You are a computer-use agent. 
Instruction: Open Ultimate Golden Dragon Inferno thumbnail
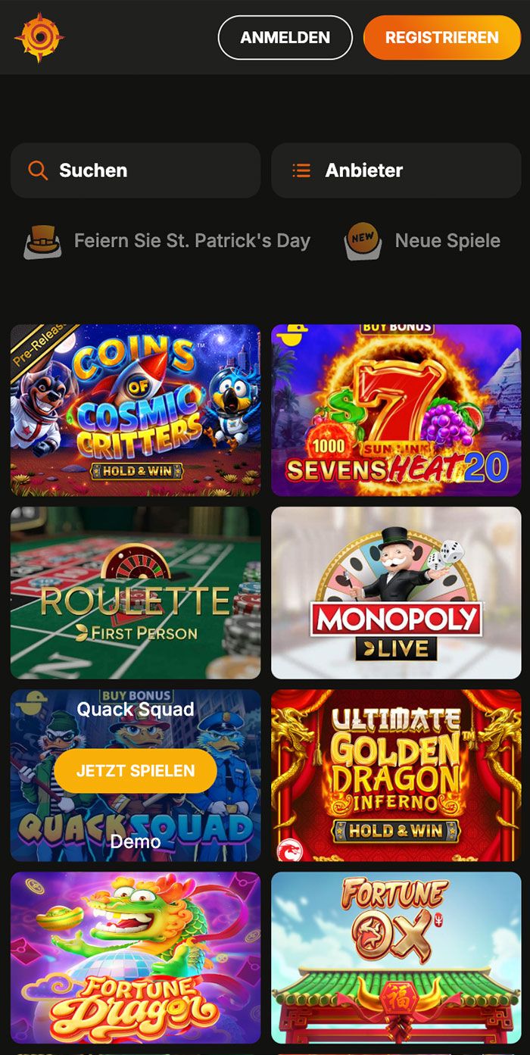[x=396, y=776]
